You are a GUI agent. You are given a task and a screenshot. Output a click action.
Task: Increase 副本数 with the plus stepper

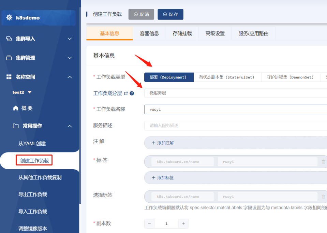pyautogui.click(x=183, y=224)
